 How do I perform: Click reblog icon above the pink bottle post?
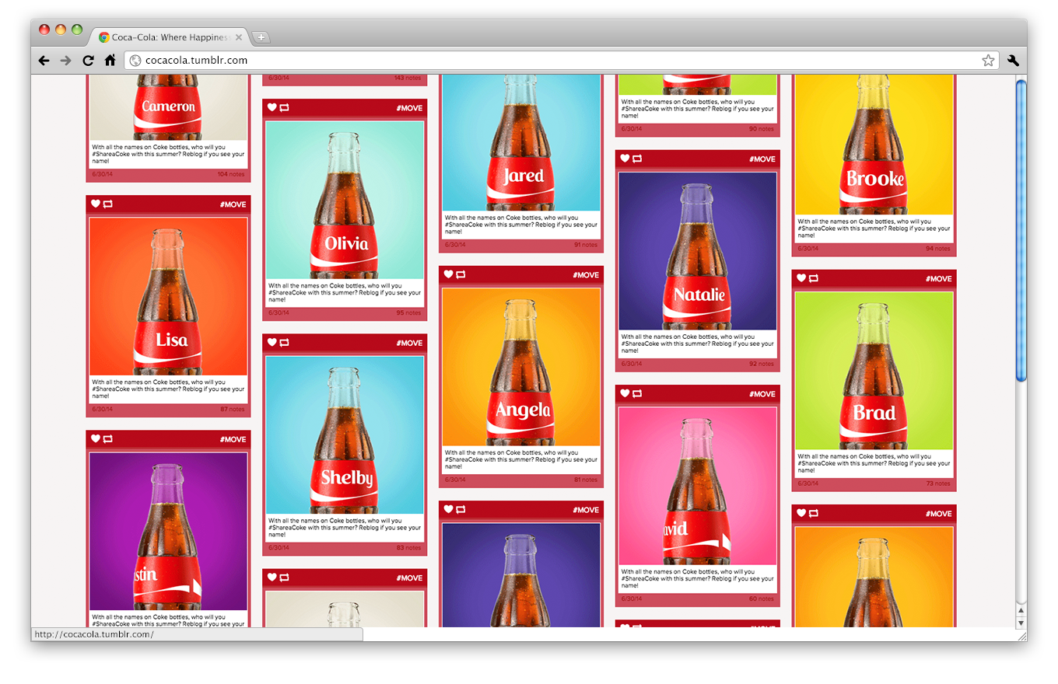click(x=637, y=394)
